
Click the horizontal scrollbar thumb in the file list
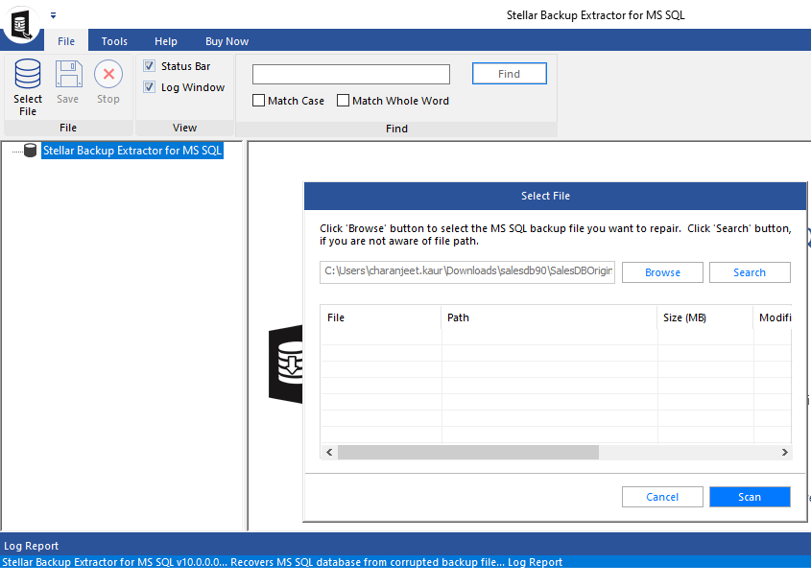[x=468, y=452]
